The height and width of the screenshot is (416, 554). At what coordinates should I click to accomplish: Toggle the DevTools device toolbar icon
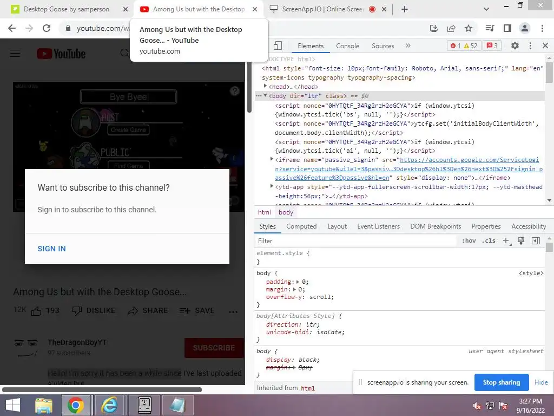(278, 45)
